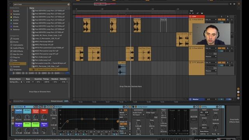Open the Master track 1/2 output dropdown
Viewport: 249px width, 140px height.
[211, 100]
